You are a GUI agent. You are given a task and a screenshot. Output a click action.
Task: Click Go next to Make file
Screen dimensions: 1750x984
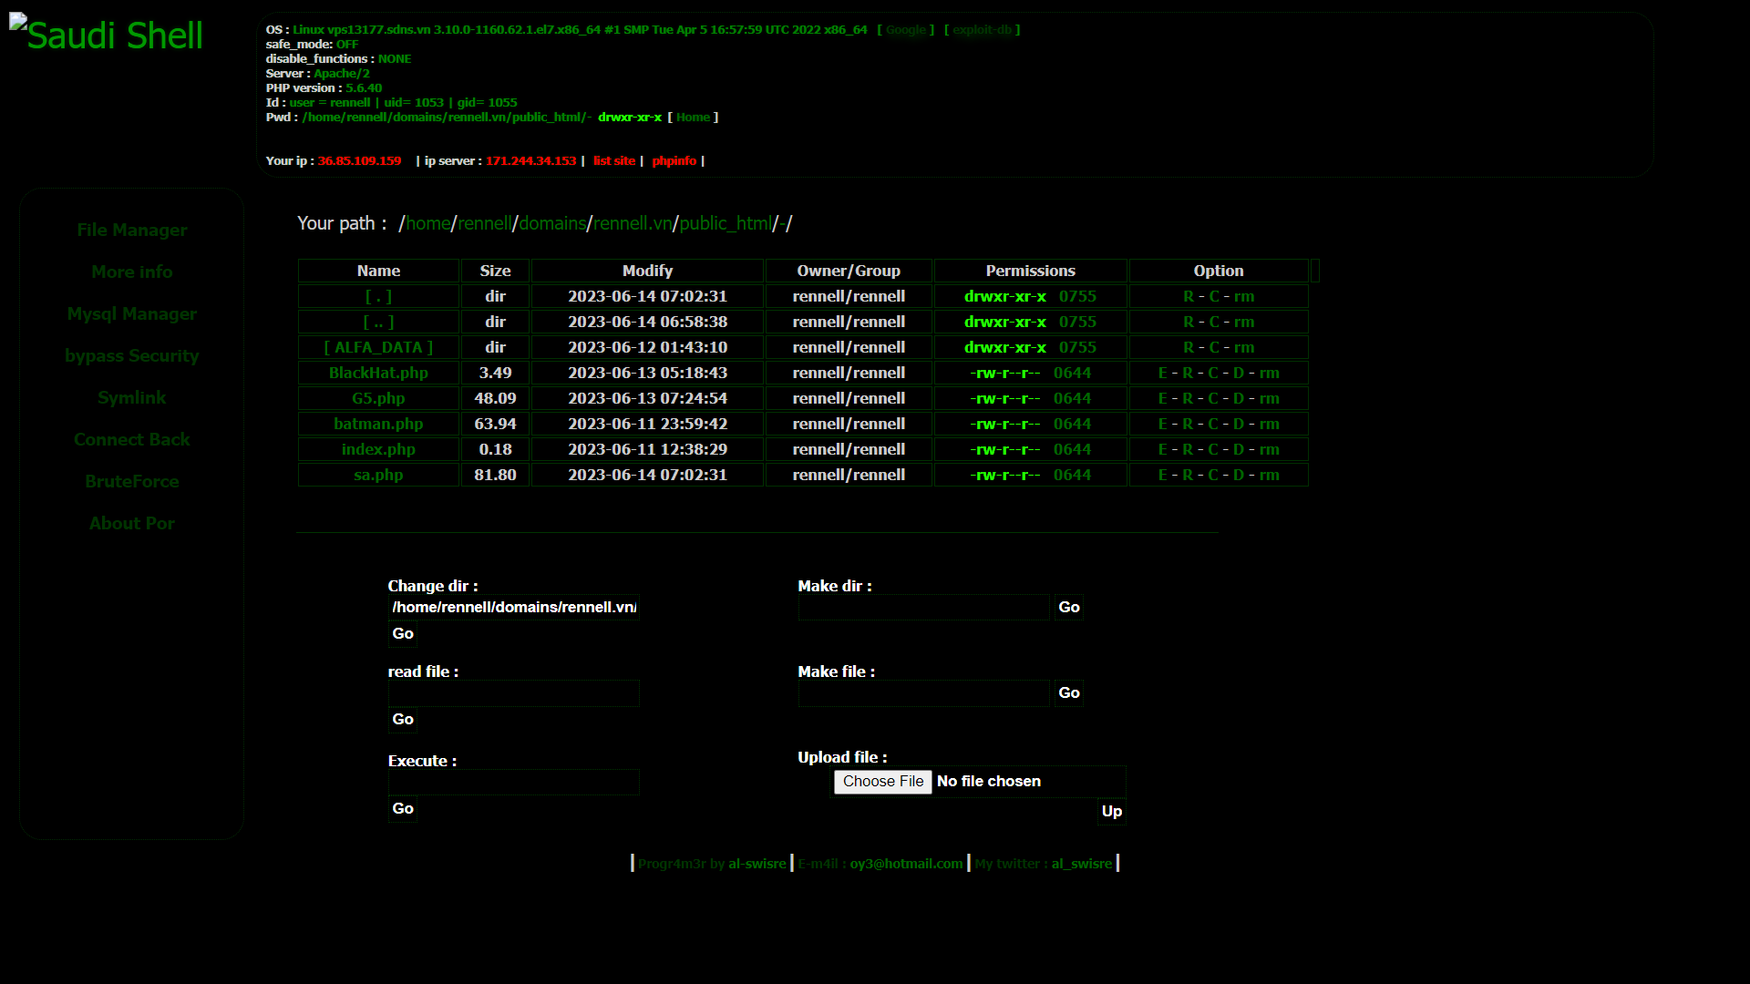click(1069, 693)
